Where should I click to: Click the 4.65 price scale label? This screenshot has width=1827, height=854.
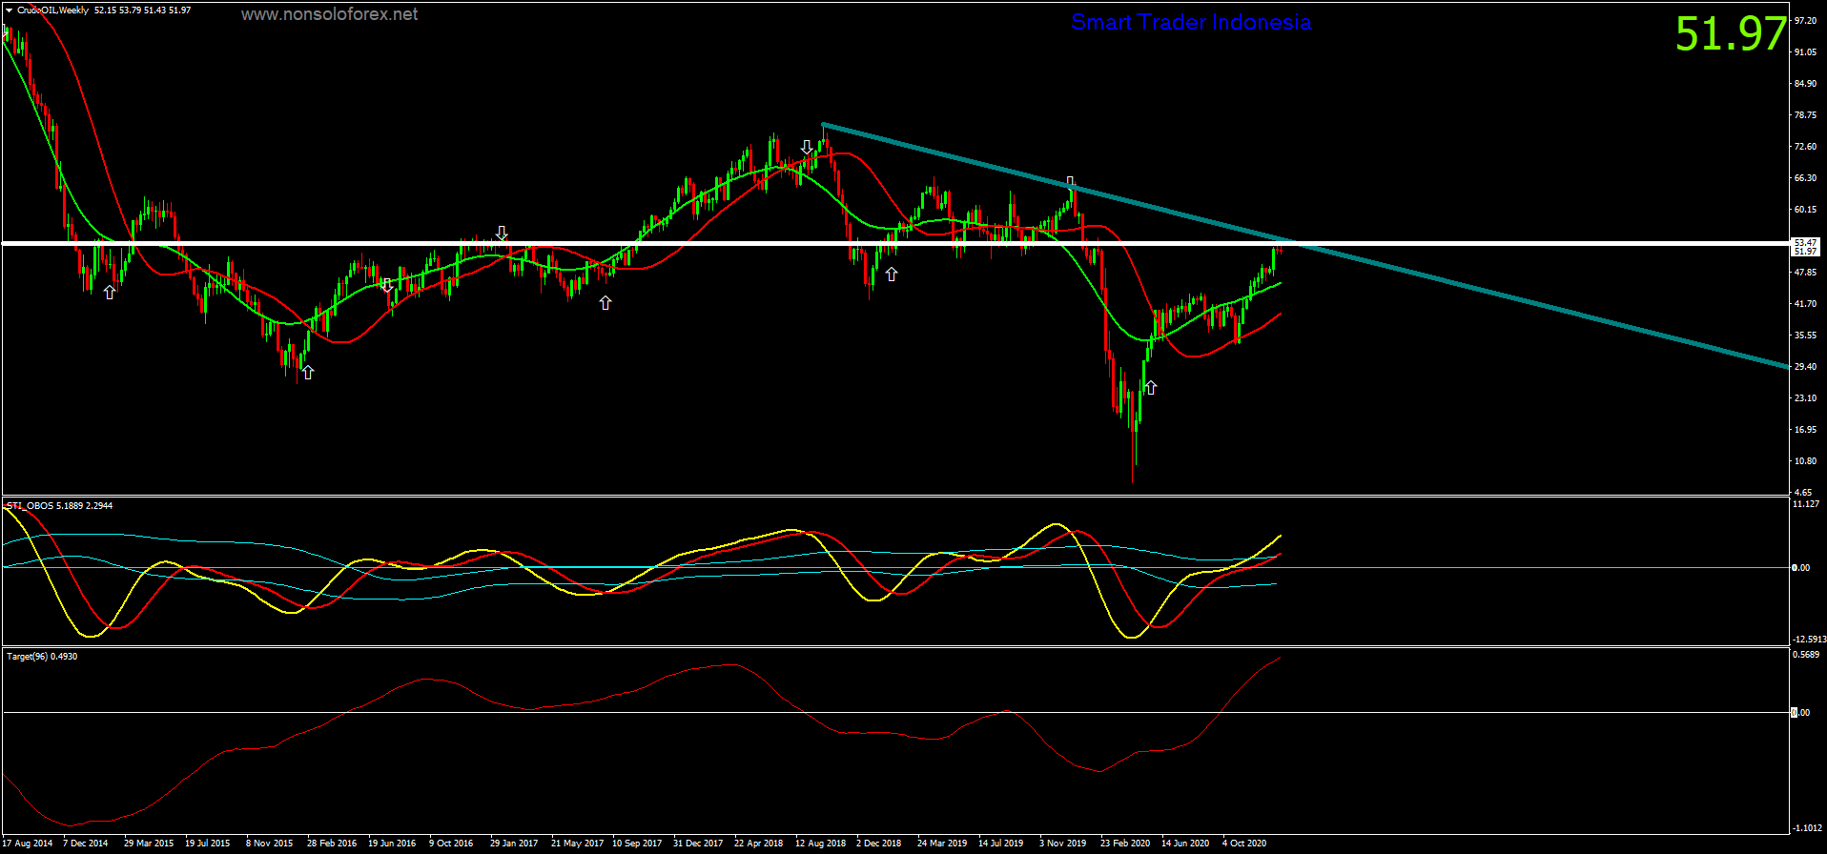pyautogui.click(x=1803, y=493)
